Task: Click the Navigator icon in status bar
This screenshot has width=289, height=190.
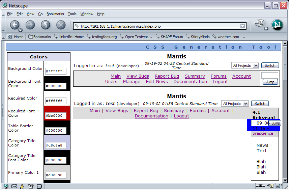Action: click(6, 186)
